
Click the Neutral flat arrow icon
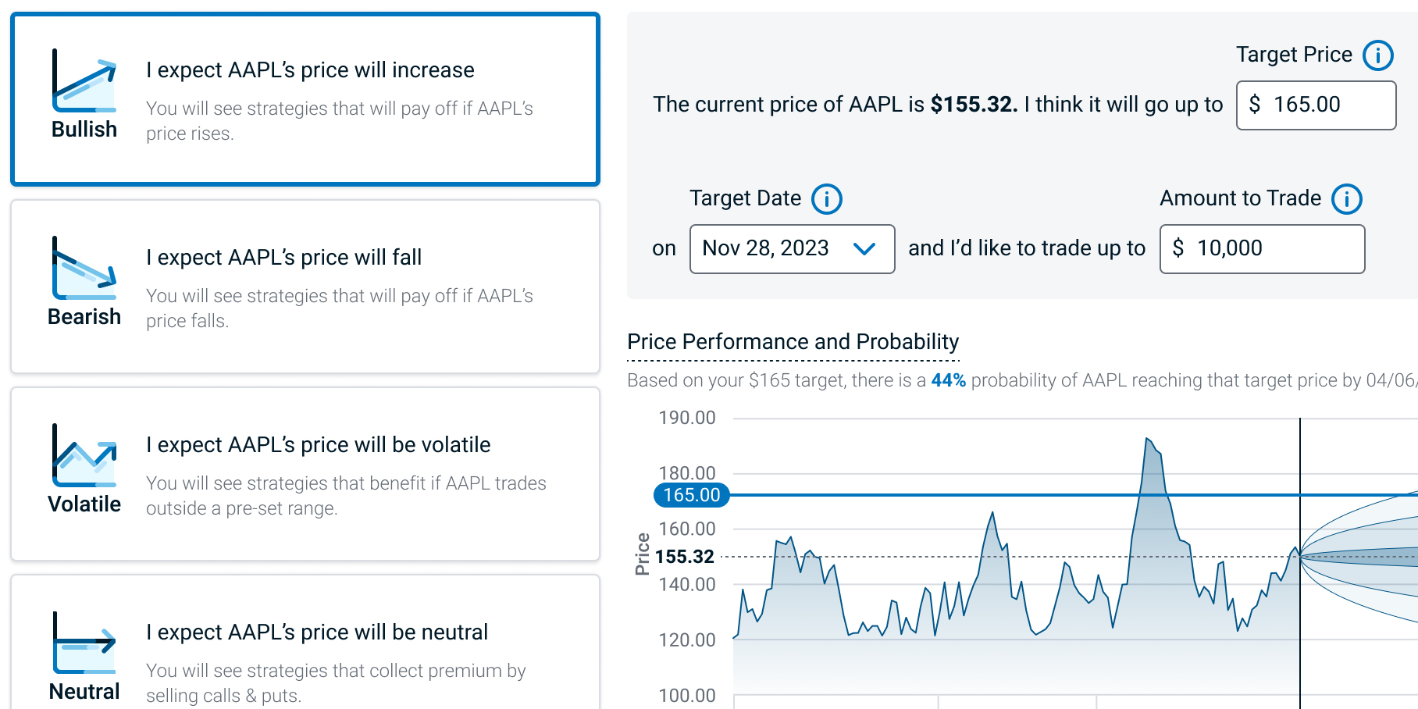tap(84, 643)
